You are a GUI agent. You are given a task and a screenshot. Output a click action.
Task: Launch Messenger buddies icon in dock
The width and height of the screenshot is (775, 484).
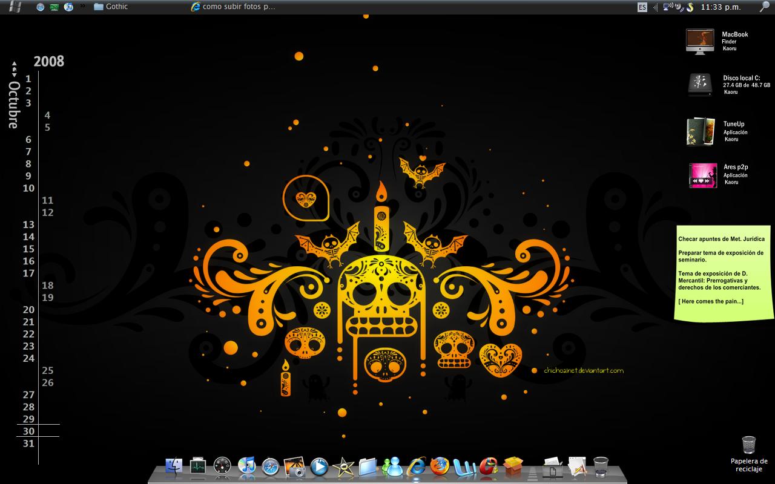point(392,466)
